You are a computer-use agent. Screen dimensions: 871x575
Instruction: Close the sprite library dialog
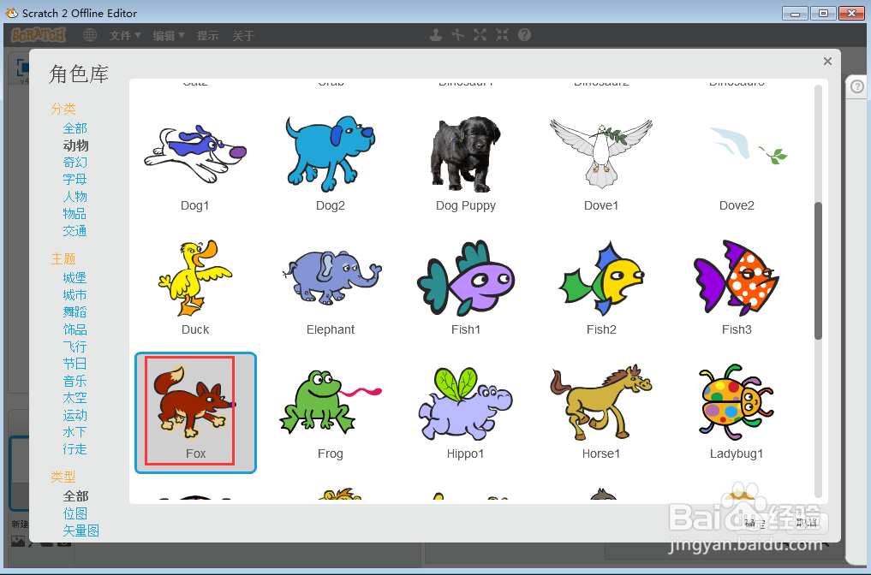point(827,61)
